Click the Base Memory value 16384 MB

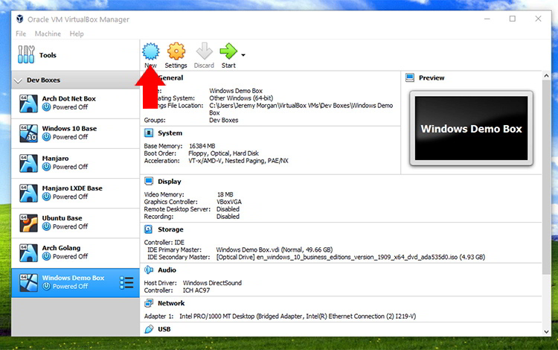202,146
